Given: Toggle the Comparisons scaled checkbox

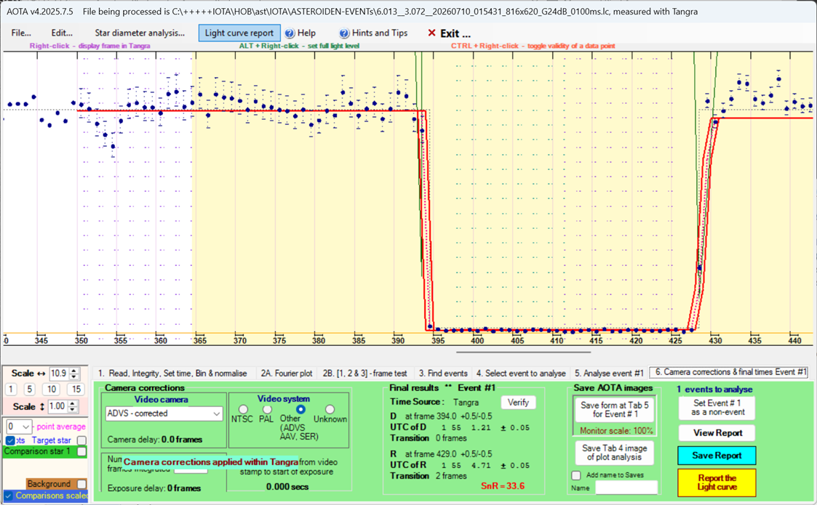Looking at the screenshot, I should (9, 496).
